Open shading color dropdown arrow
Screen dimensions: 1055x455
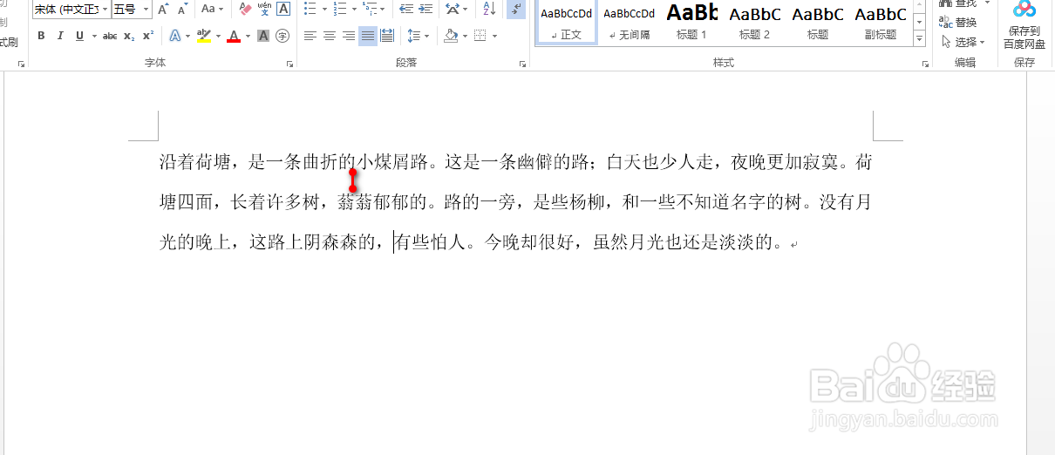(x=465, y=36)
